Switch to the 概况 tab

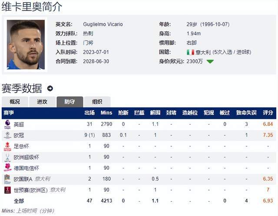[x=15, y=102]
